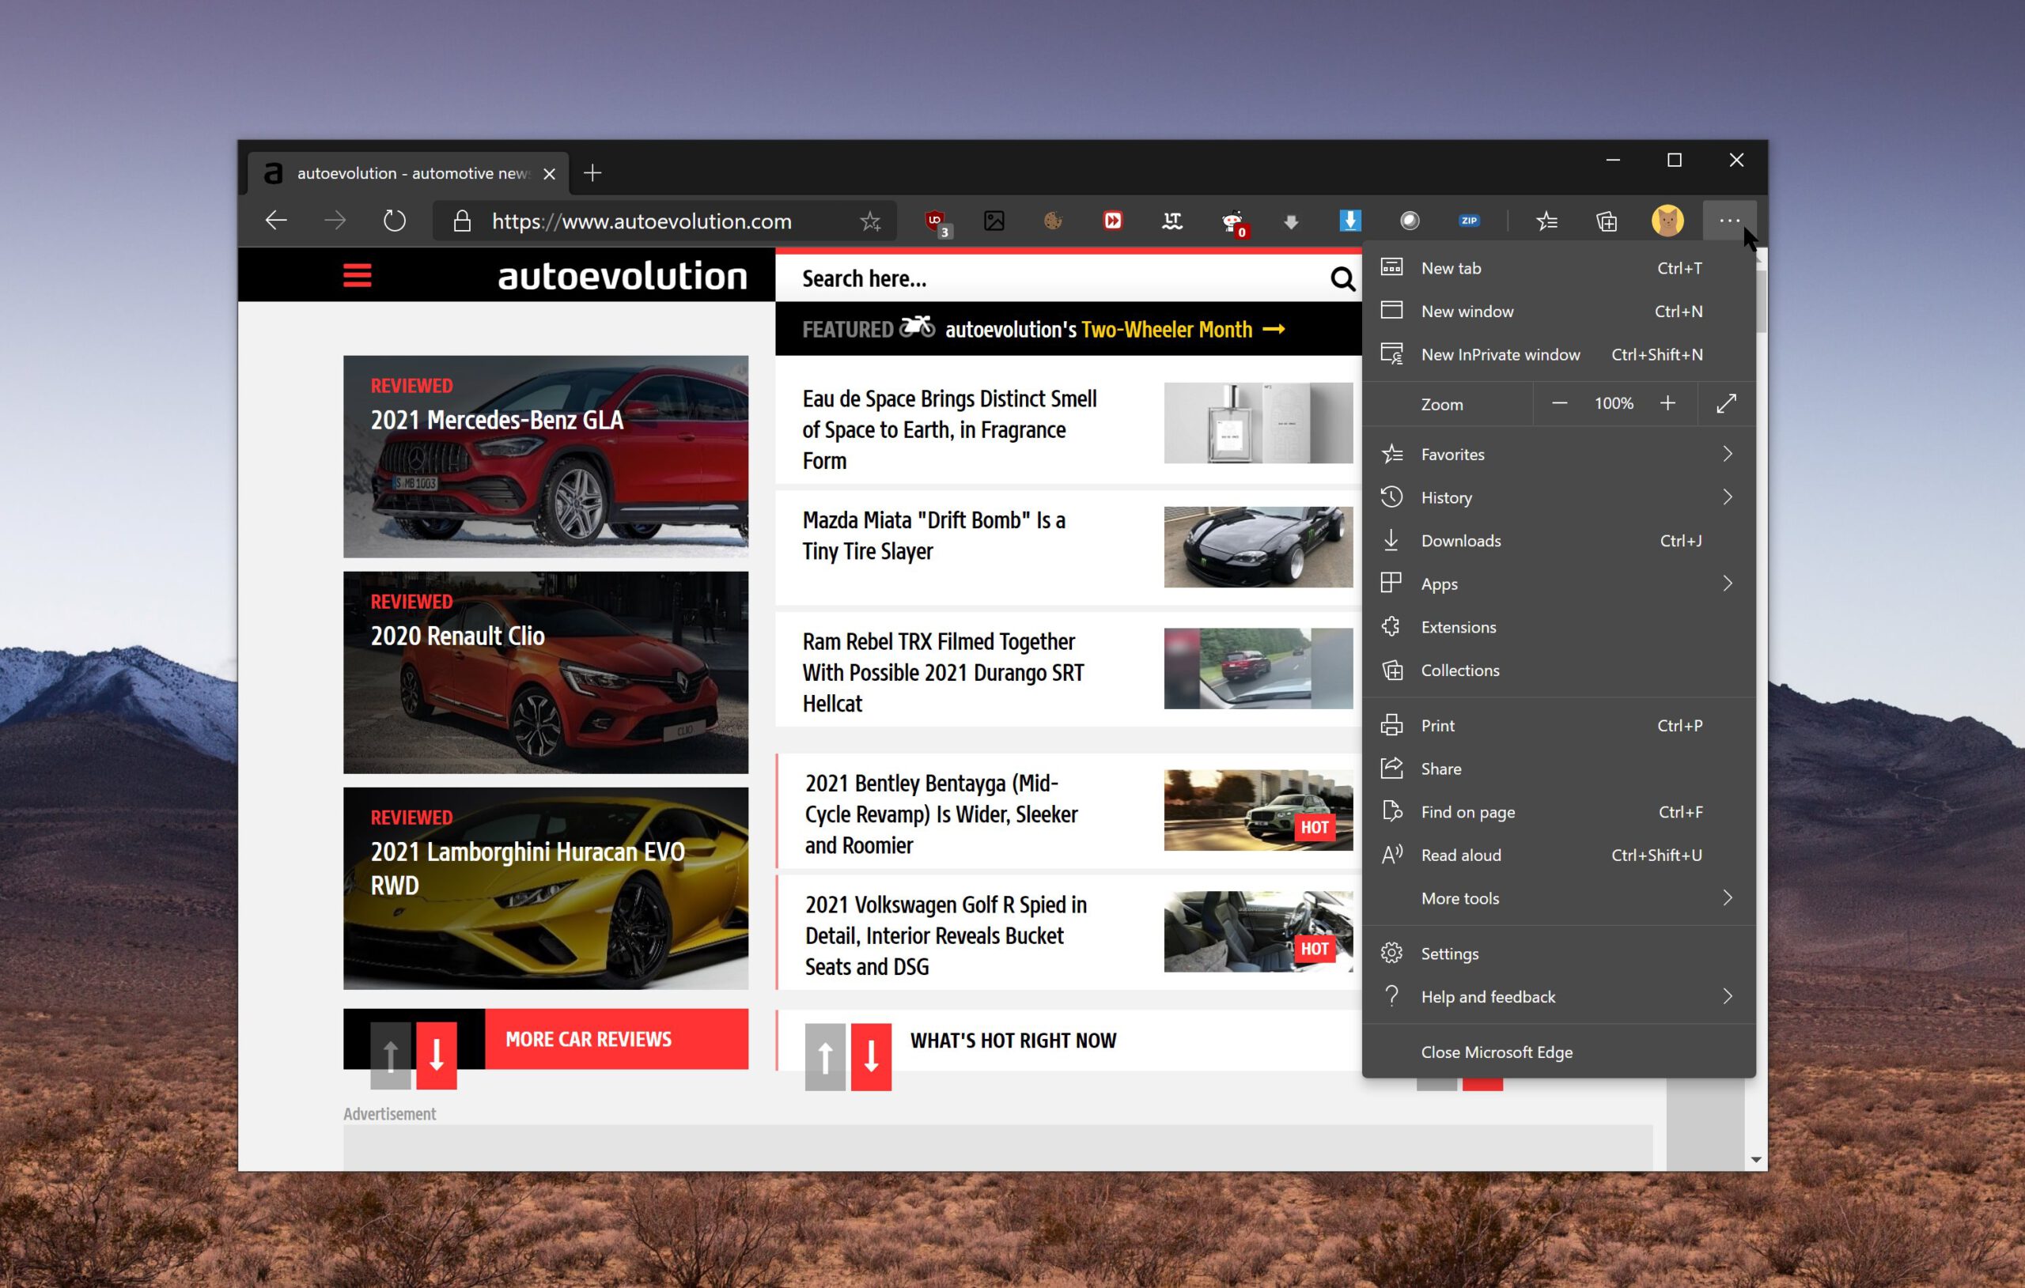Expand Help and feedback submenu

point(1558,997)
